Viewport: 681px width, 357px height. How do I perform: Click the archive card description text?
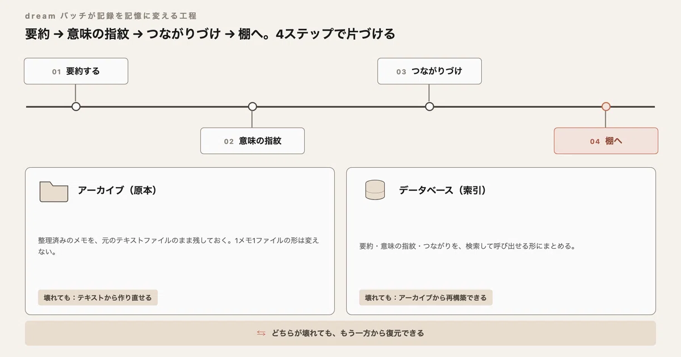(179, 246)
